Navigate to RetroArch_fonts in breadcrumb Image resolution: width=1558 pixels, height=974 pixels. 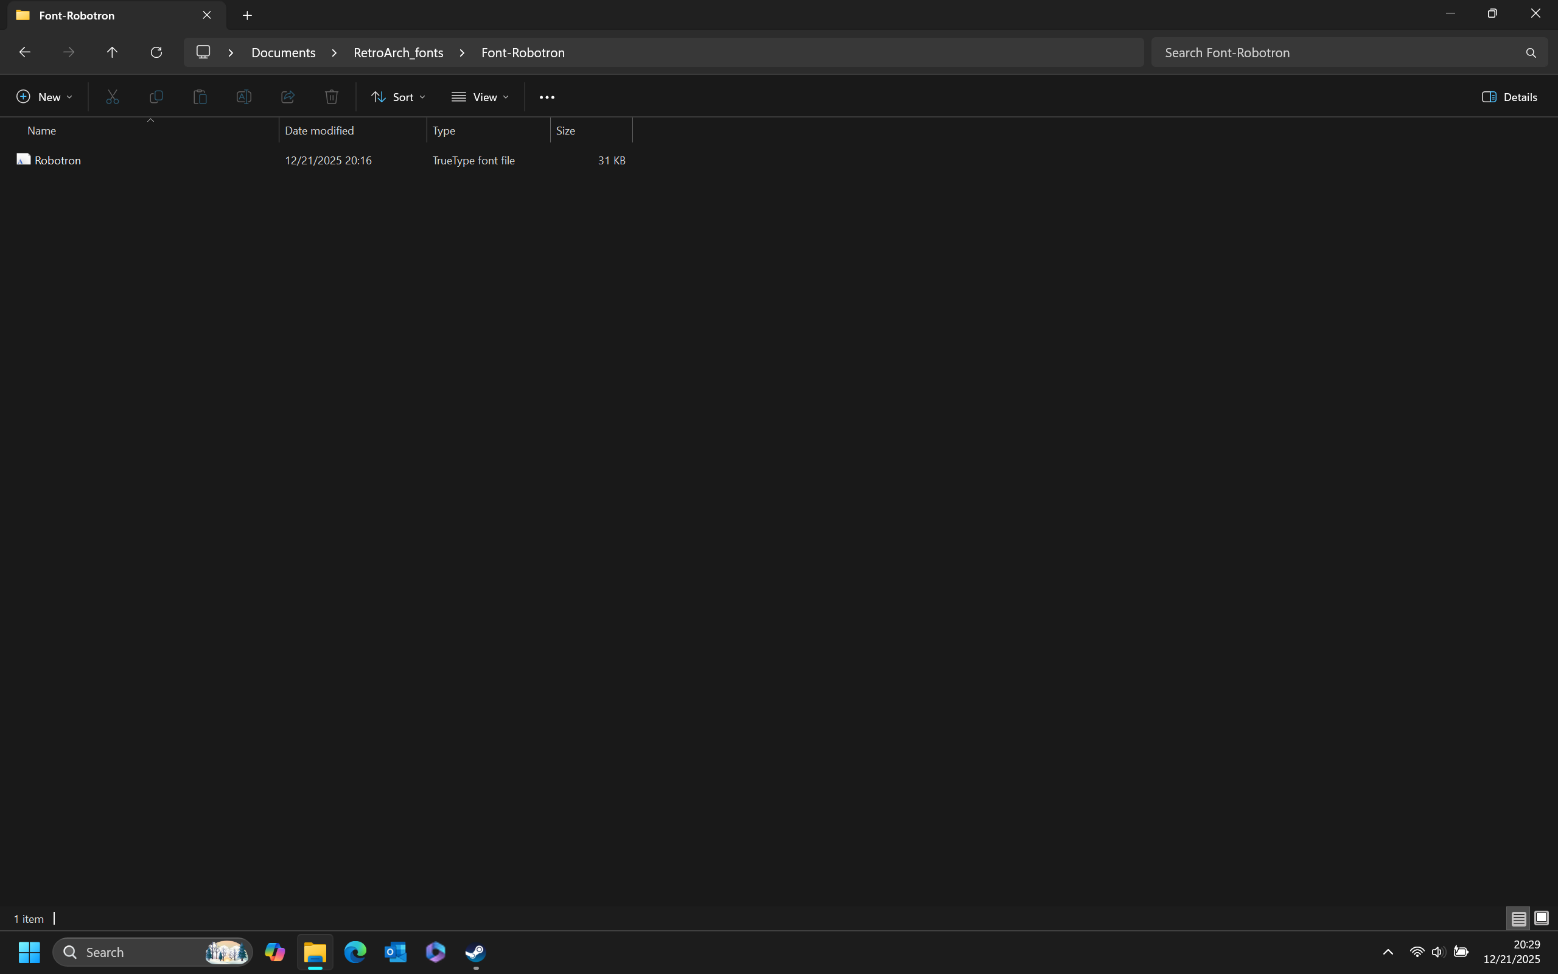[x=398, y=52]
